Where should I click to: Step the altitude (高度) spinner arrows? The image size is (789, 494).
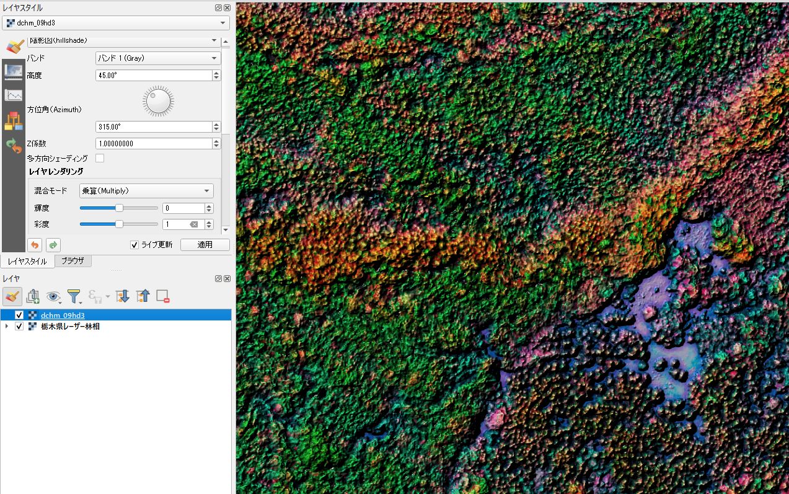click(216, 75)
